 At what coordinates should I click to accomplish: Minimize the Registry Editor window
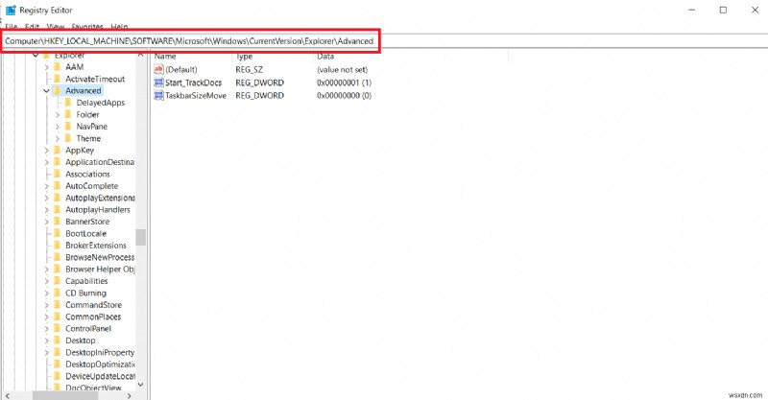pyautogui.click(x=691, y=10)
